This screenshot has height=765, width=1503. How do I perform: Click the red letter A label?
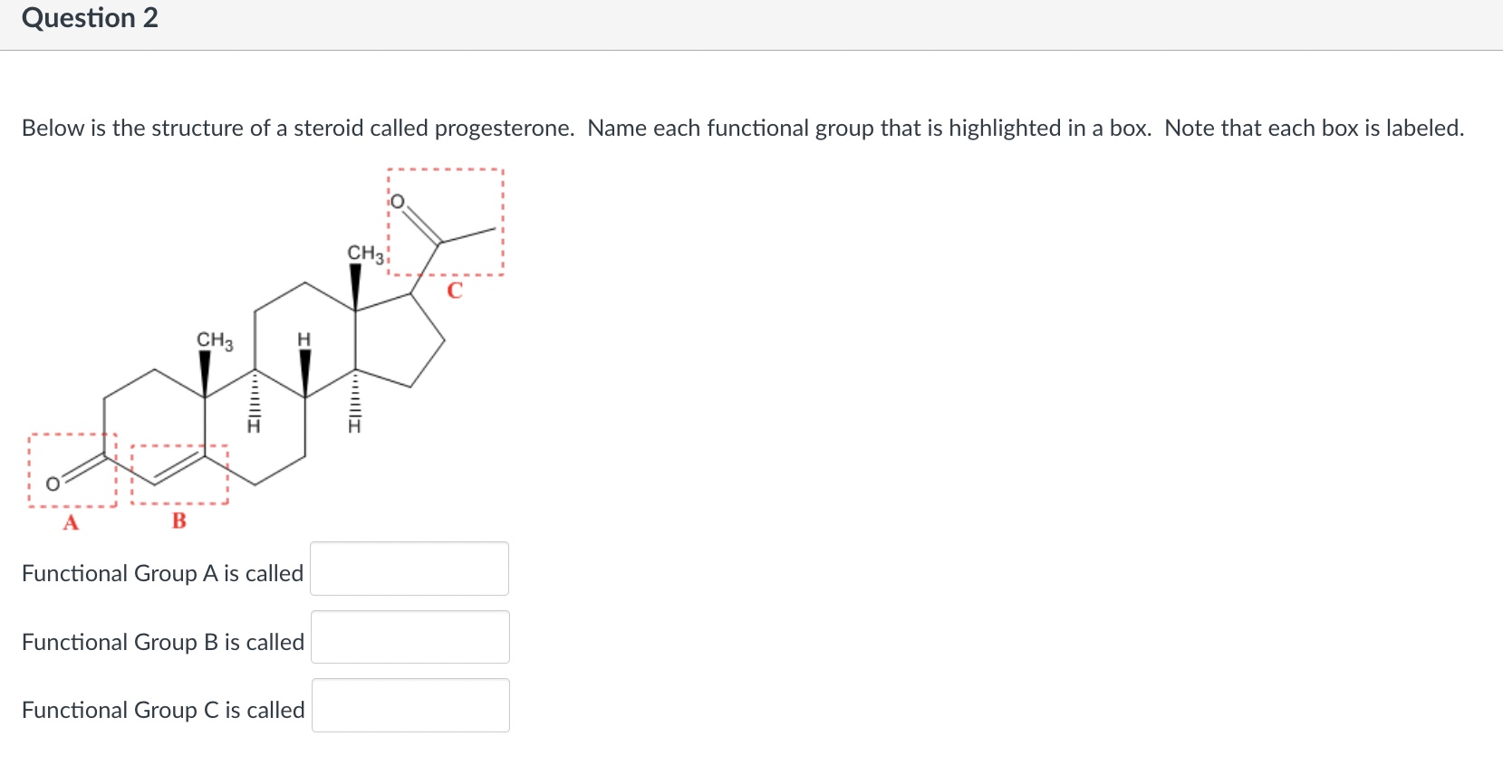tap(70, 521)
